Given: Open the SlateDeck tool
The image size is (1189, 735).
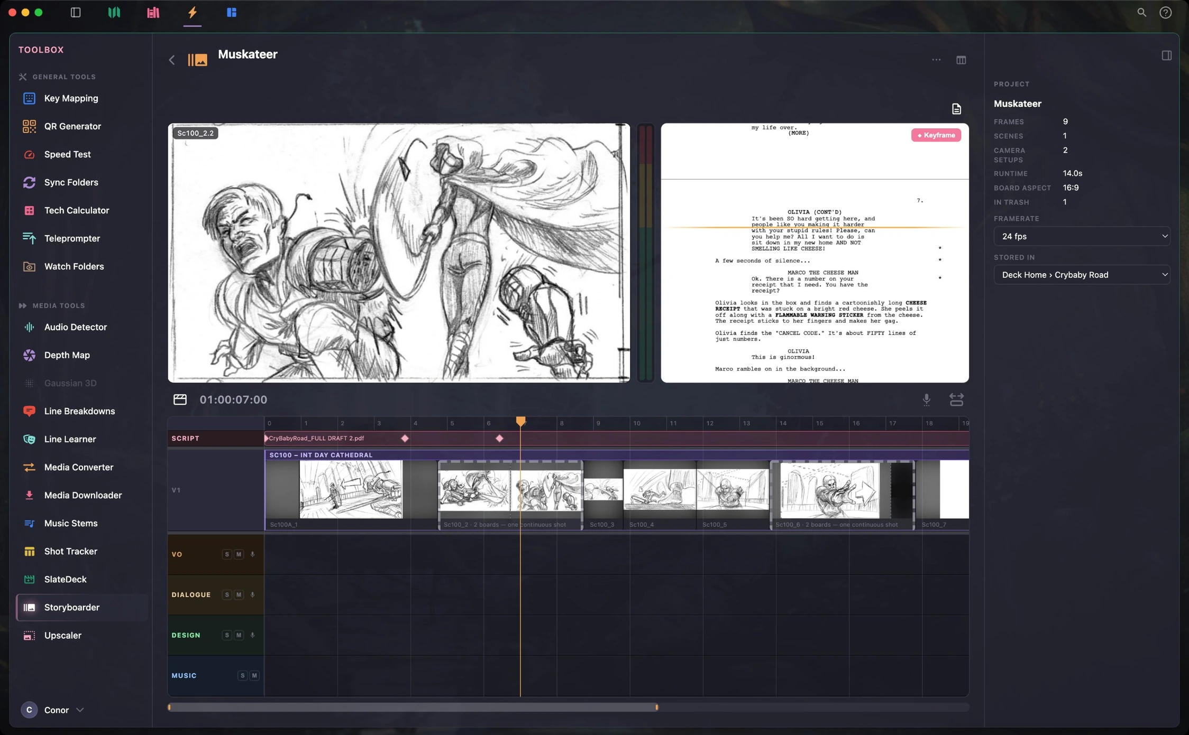Looking at the screenshot, I should pyautogui.click(x=82, y=579).
